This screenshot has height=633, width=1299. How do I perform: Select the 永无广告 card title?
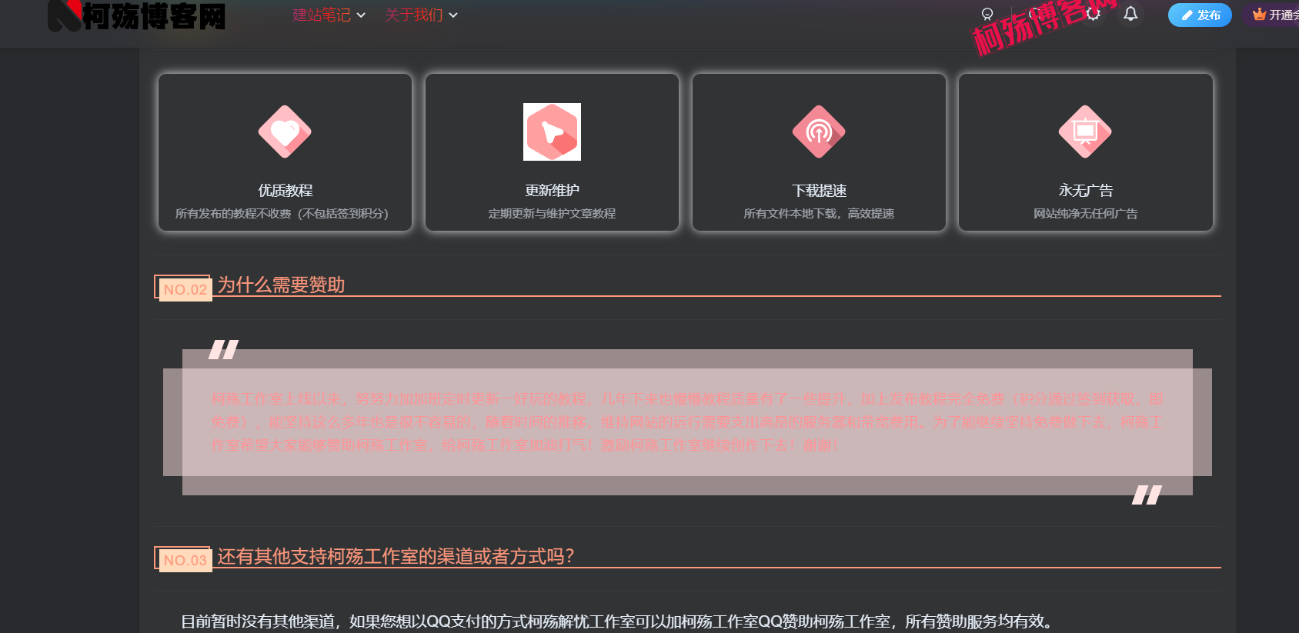coord(1085,190)
